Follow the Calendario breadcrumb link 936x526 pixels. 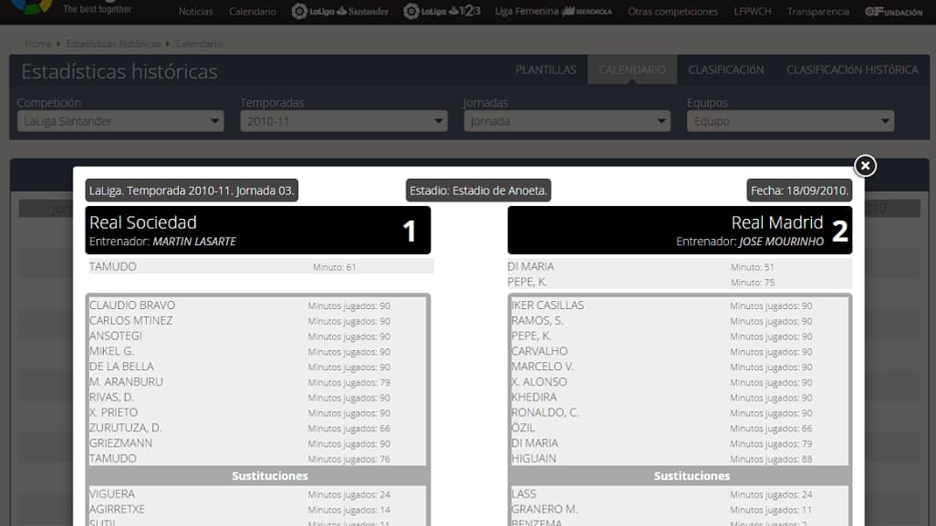coord(199,44)
